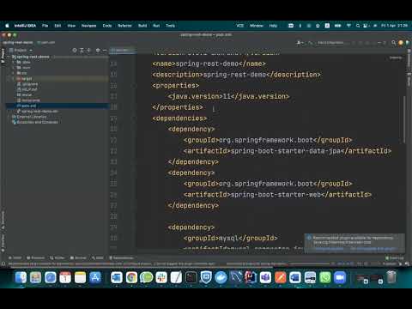The width and height of the screenshot is (412, 309).
Task: Open Zoom from the Dock
Action: pyautogui.click(x=340, y=277)
